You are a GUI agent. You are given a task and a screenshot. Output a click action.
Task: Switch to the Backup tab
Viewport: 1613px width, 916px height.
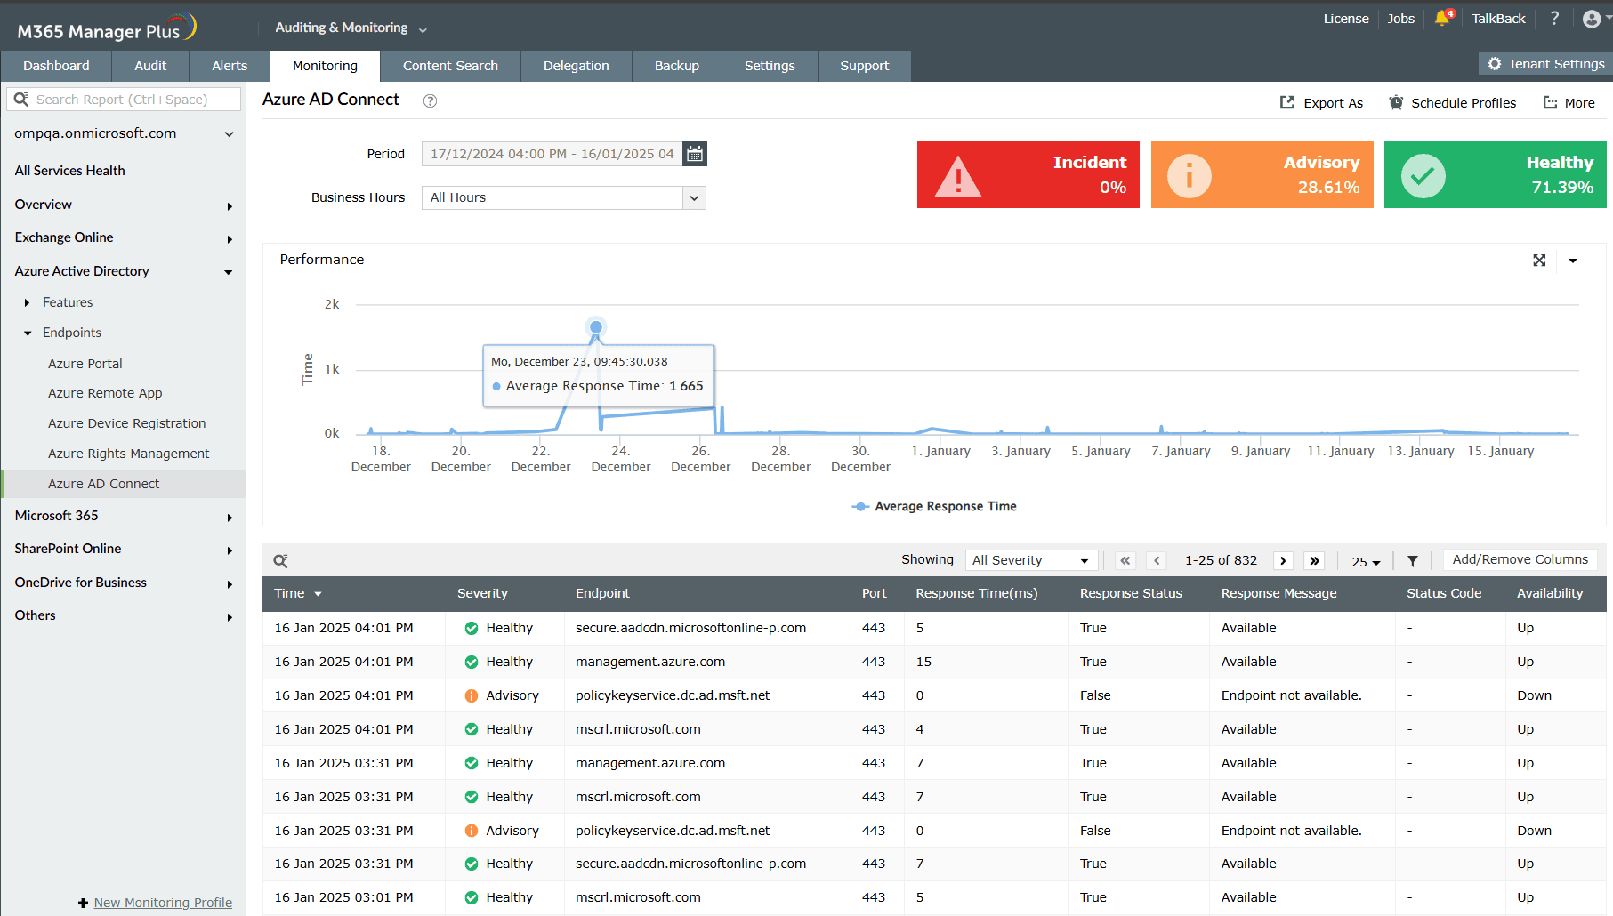(x=676, y=65)
